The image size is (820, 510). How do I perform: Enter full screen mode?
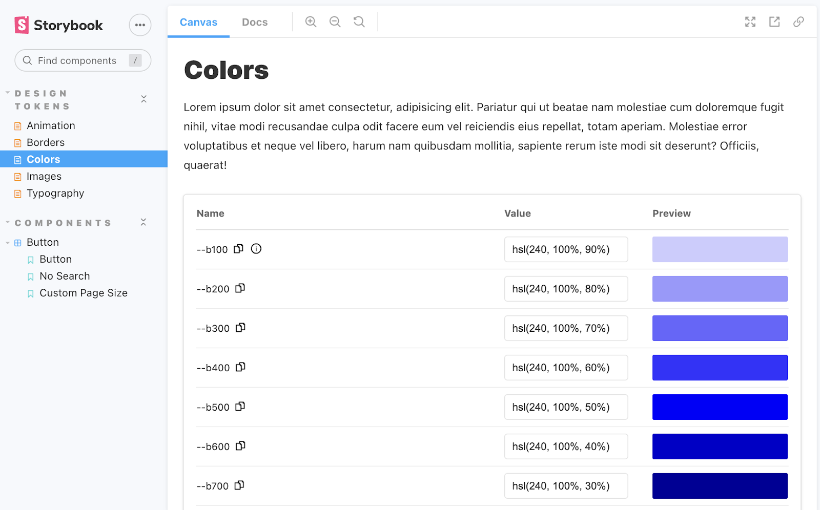750,22
